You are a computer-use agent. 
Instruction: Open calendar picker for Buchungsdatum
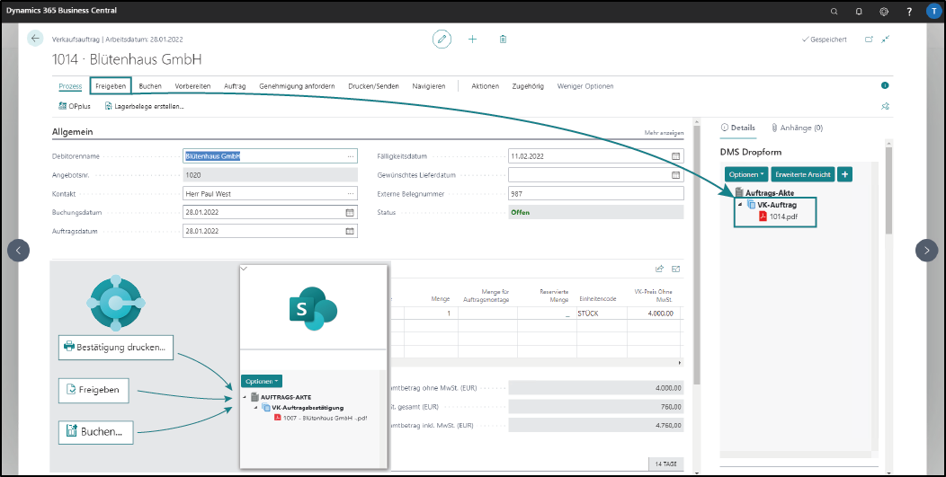point(349,212)
